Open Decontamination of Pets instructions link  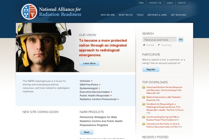tap(163, 125)
